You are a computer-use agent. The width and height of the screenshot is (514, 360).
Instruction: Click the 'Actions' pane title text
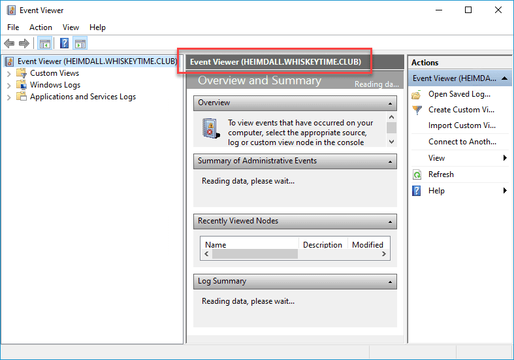coord(425,62)
